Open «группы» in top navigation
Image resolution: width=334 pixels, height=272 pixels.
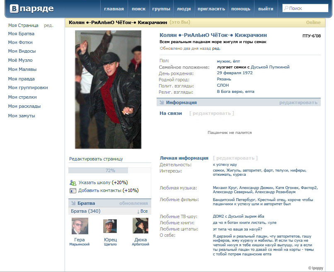[161, 9]
